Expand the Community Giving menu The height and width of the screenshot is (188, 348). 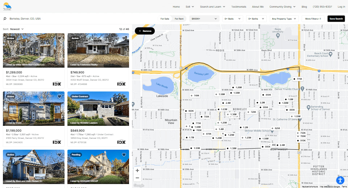[x=282, y=7]
